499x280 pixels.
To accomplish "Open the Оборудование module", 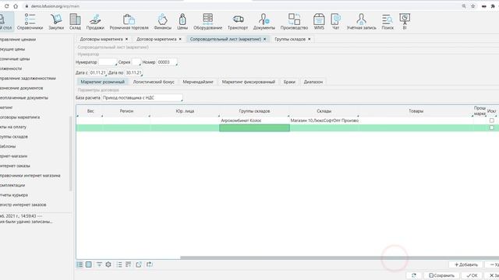I will point(208,22).
